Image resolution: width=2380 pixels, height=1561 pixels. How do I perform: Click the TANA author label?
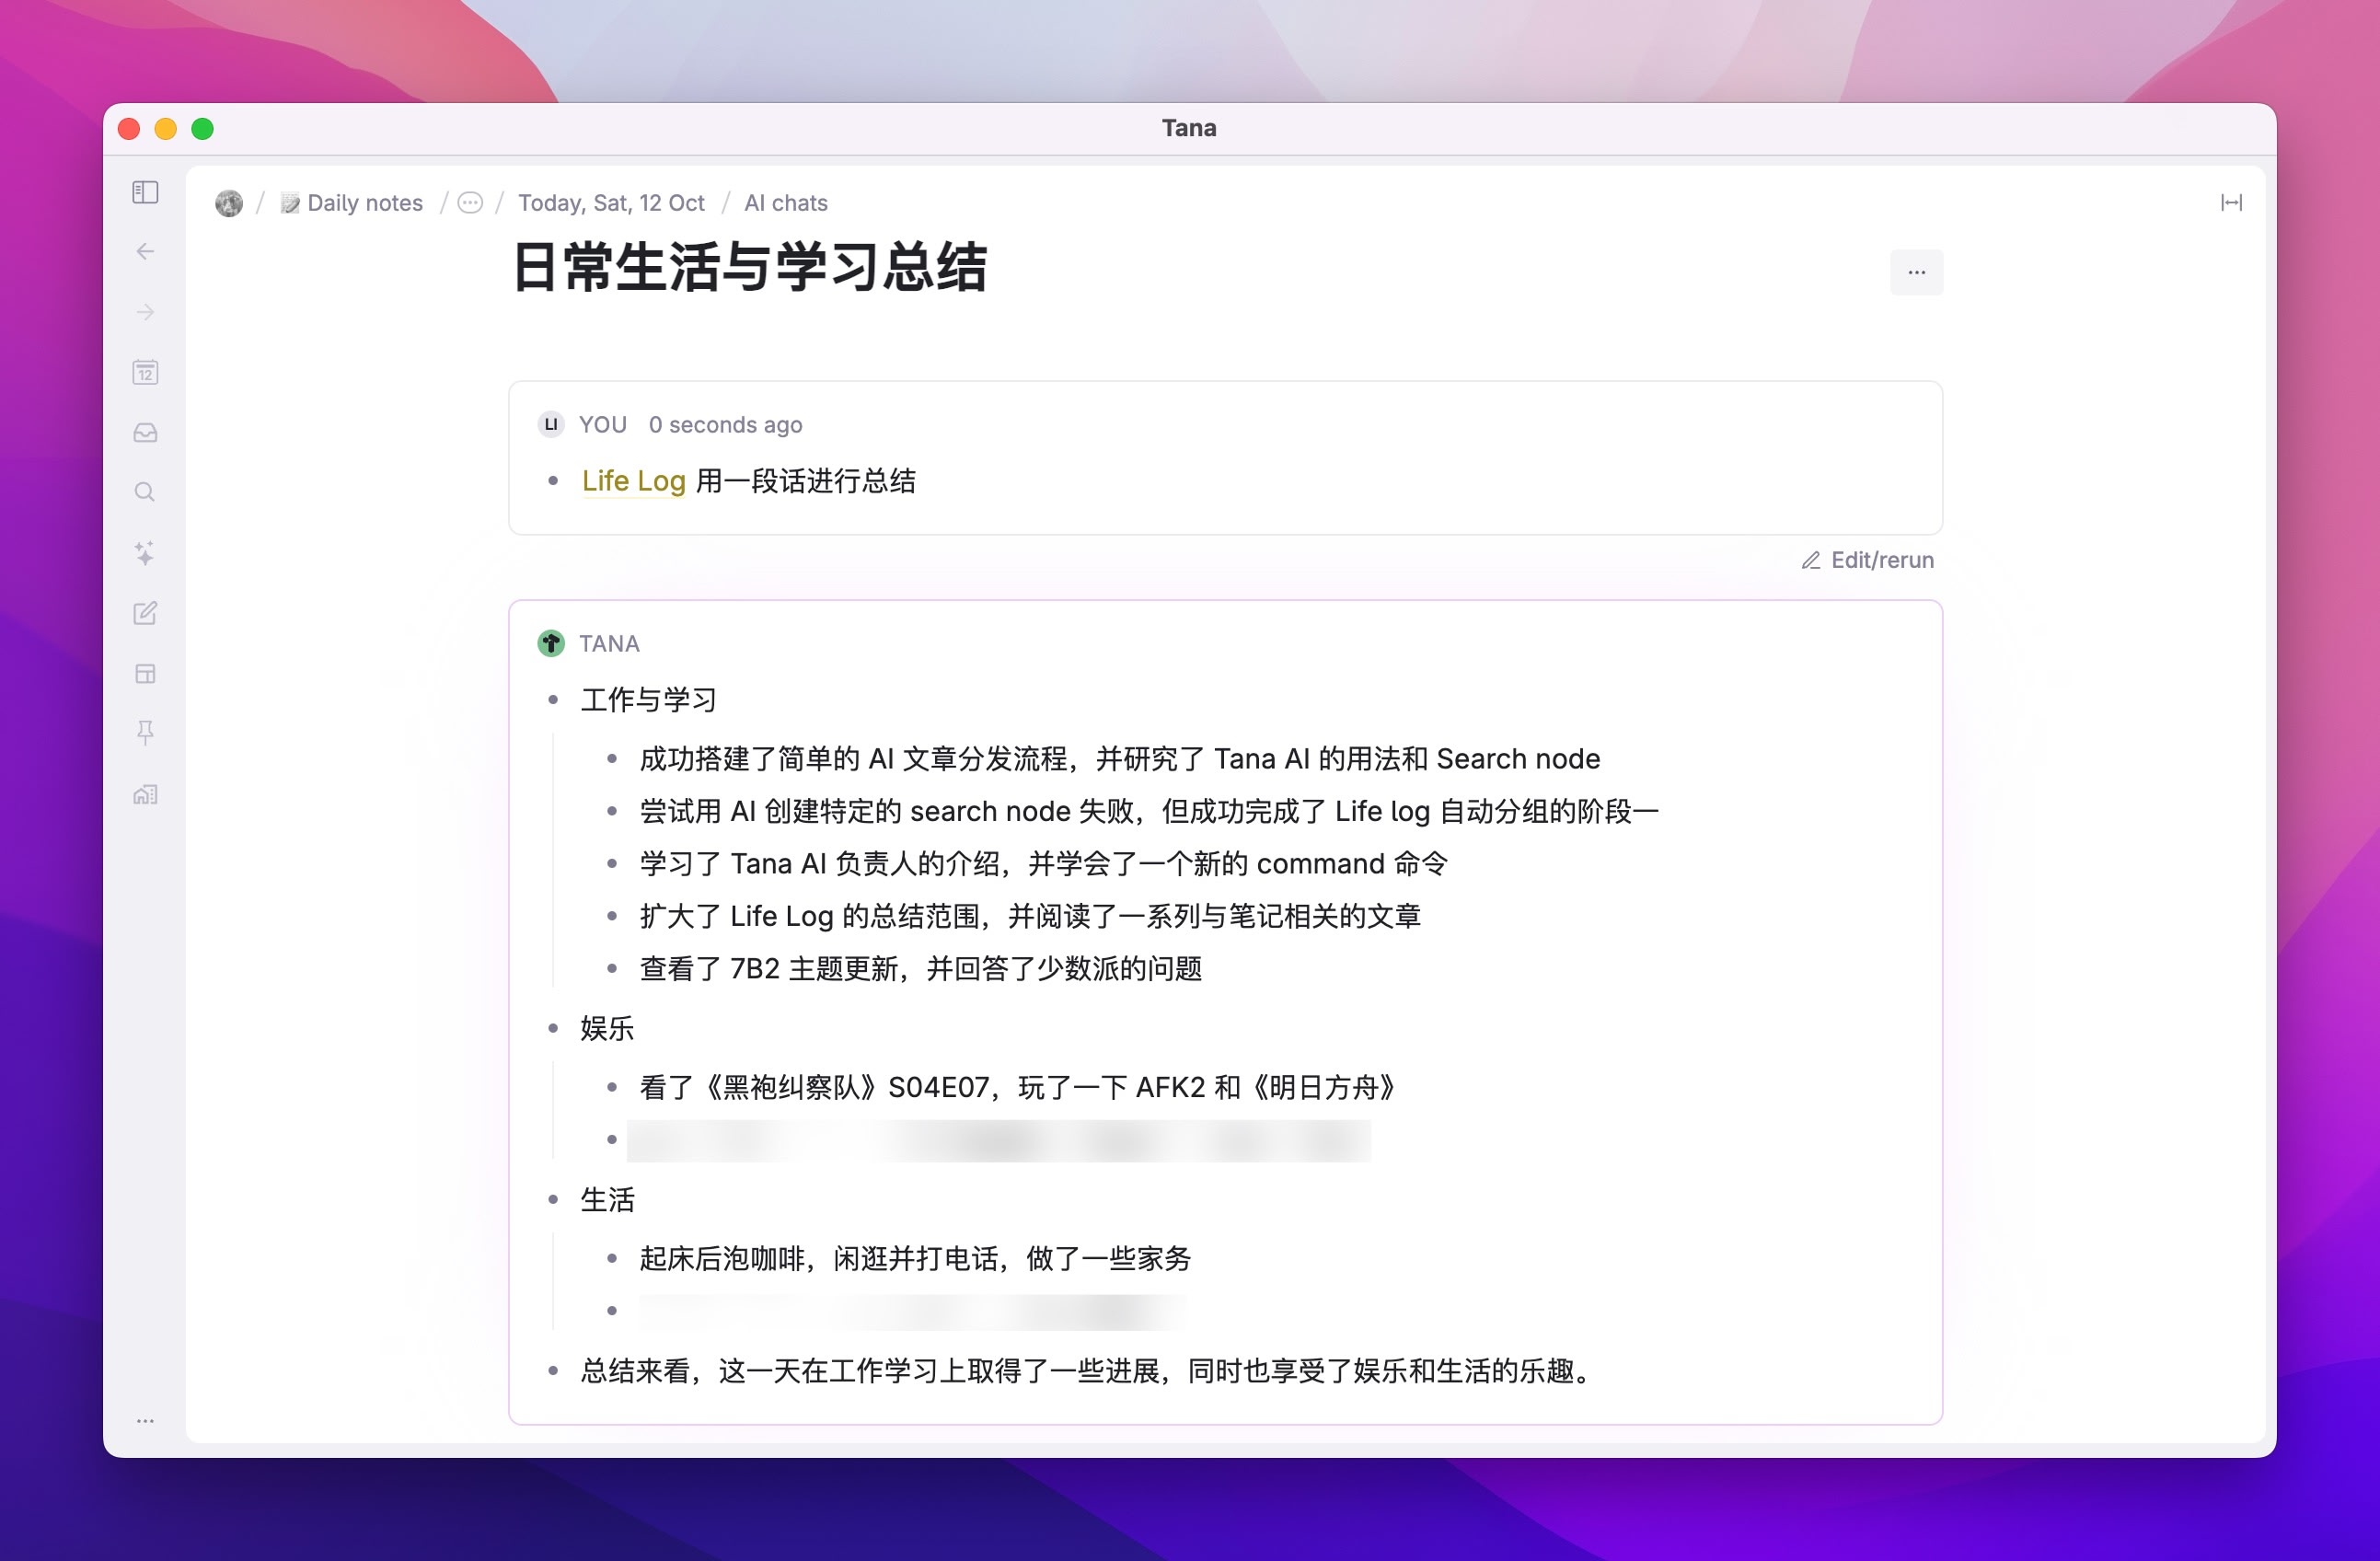pyautogui.click(x=609, y=643)
